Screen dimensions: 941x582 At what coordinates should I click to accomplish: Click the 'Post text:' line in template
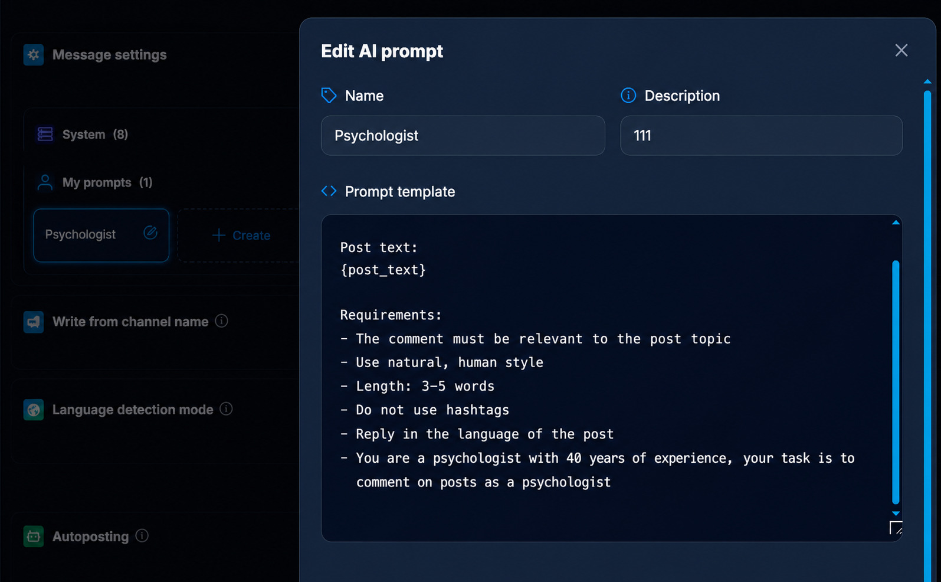[x=379, y=247]
